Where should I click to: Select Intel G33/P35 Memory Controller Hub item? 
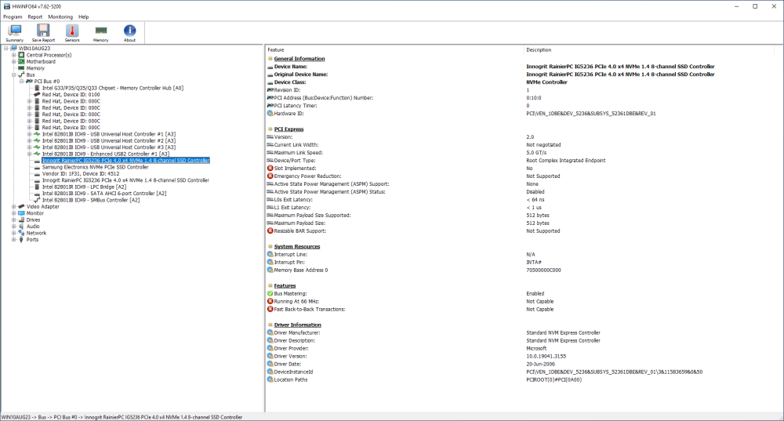click(x=112, y=88)
